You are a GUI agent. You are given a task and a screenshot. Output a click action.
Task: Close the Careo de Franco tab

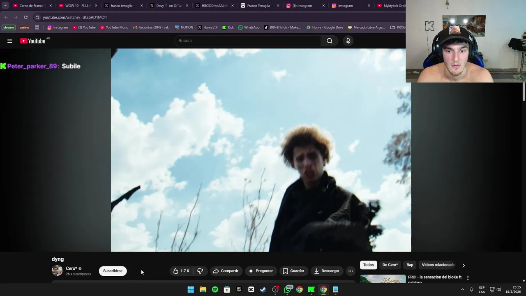pyautogui.click(x=51, y=6)
